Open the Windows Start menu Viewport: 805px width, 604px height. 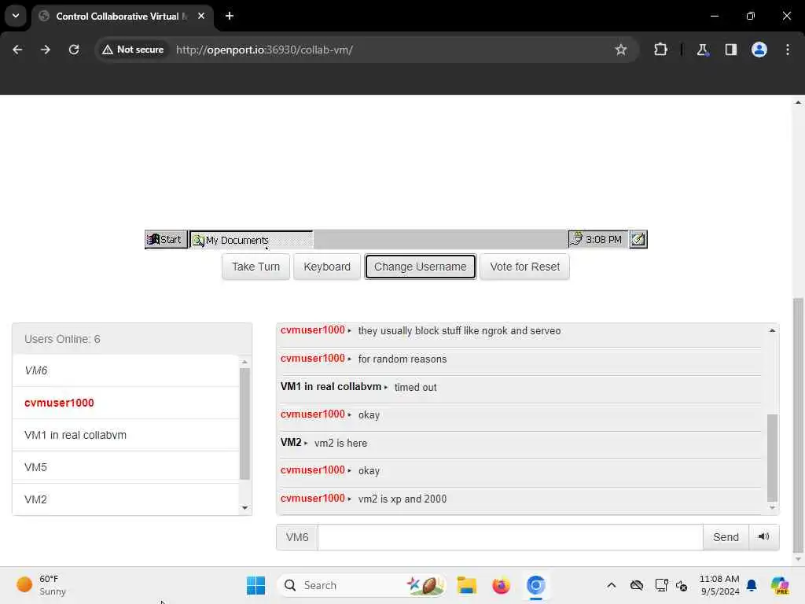[x=255, y=585]
